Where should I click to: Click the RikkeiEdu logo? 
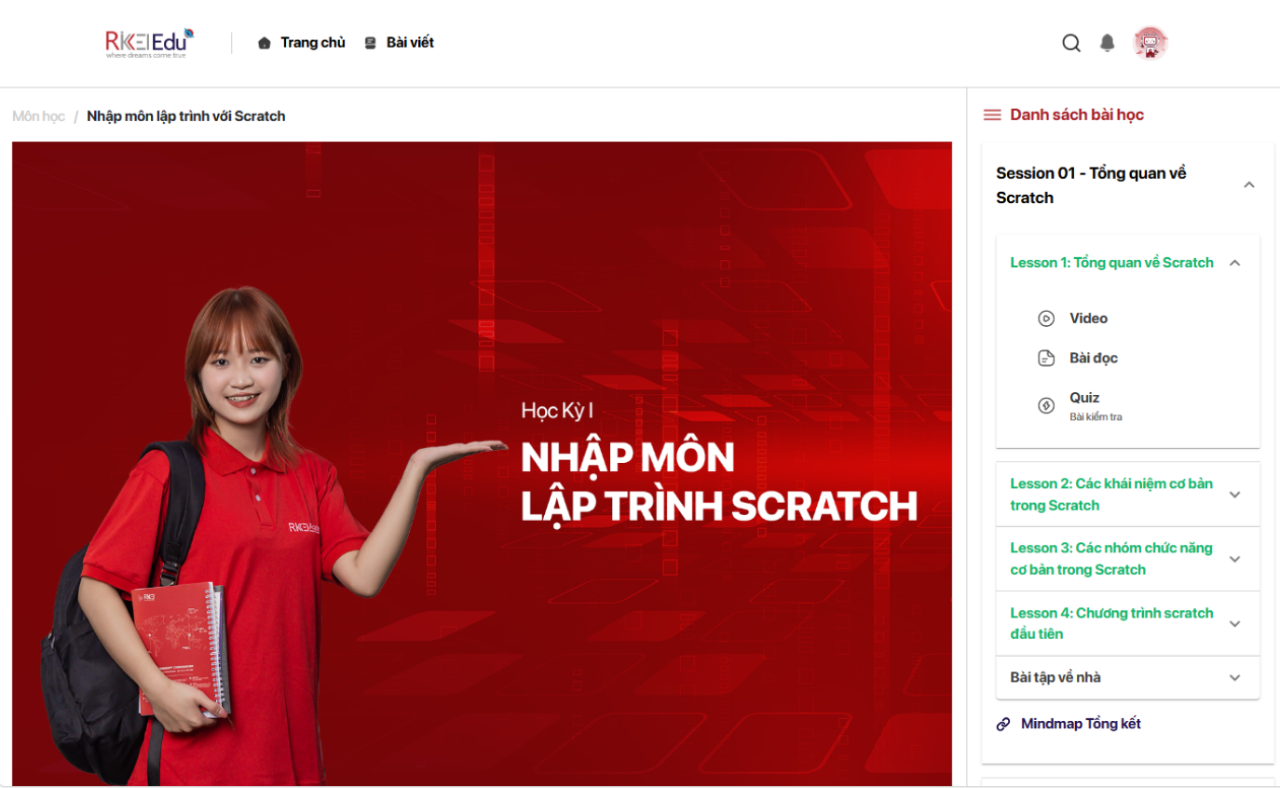point(149,43)
